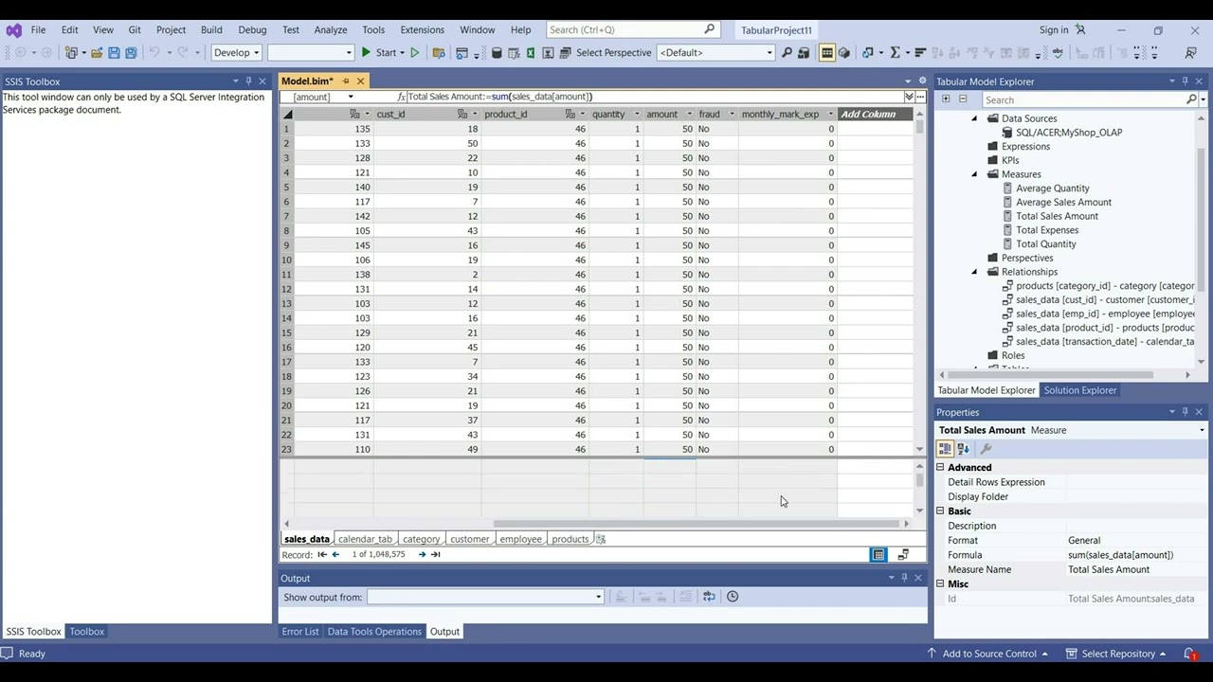Go to last record navigation arrow
The image size is (1213, 682).
[x=436, y=554]
